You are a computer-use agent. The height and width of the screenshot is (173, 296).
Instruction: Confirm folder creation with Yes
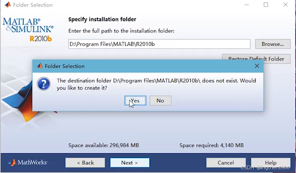click(135, 100)
